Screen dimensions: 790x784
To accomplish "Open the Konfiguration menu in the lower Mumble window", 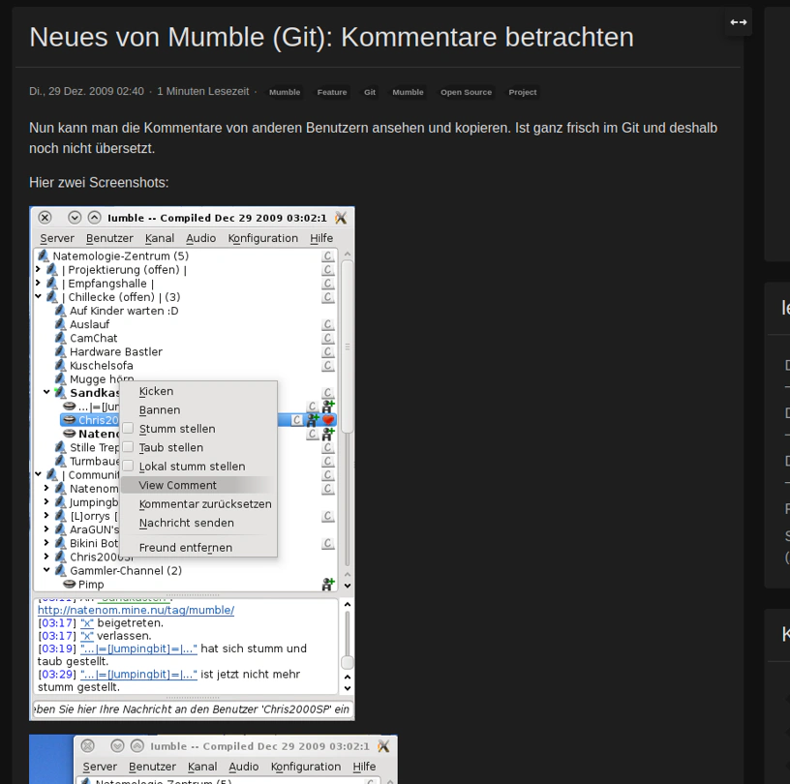I will click(x=306, y=767).
